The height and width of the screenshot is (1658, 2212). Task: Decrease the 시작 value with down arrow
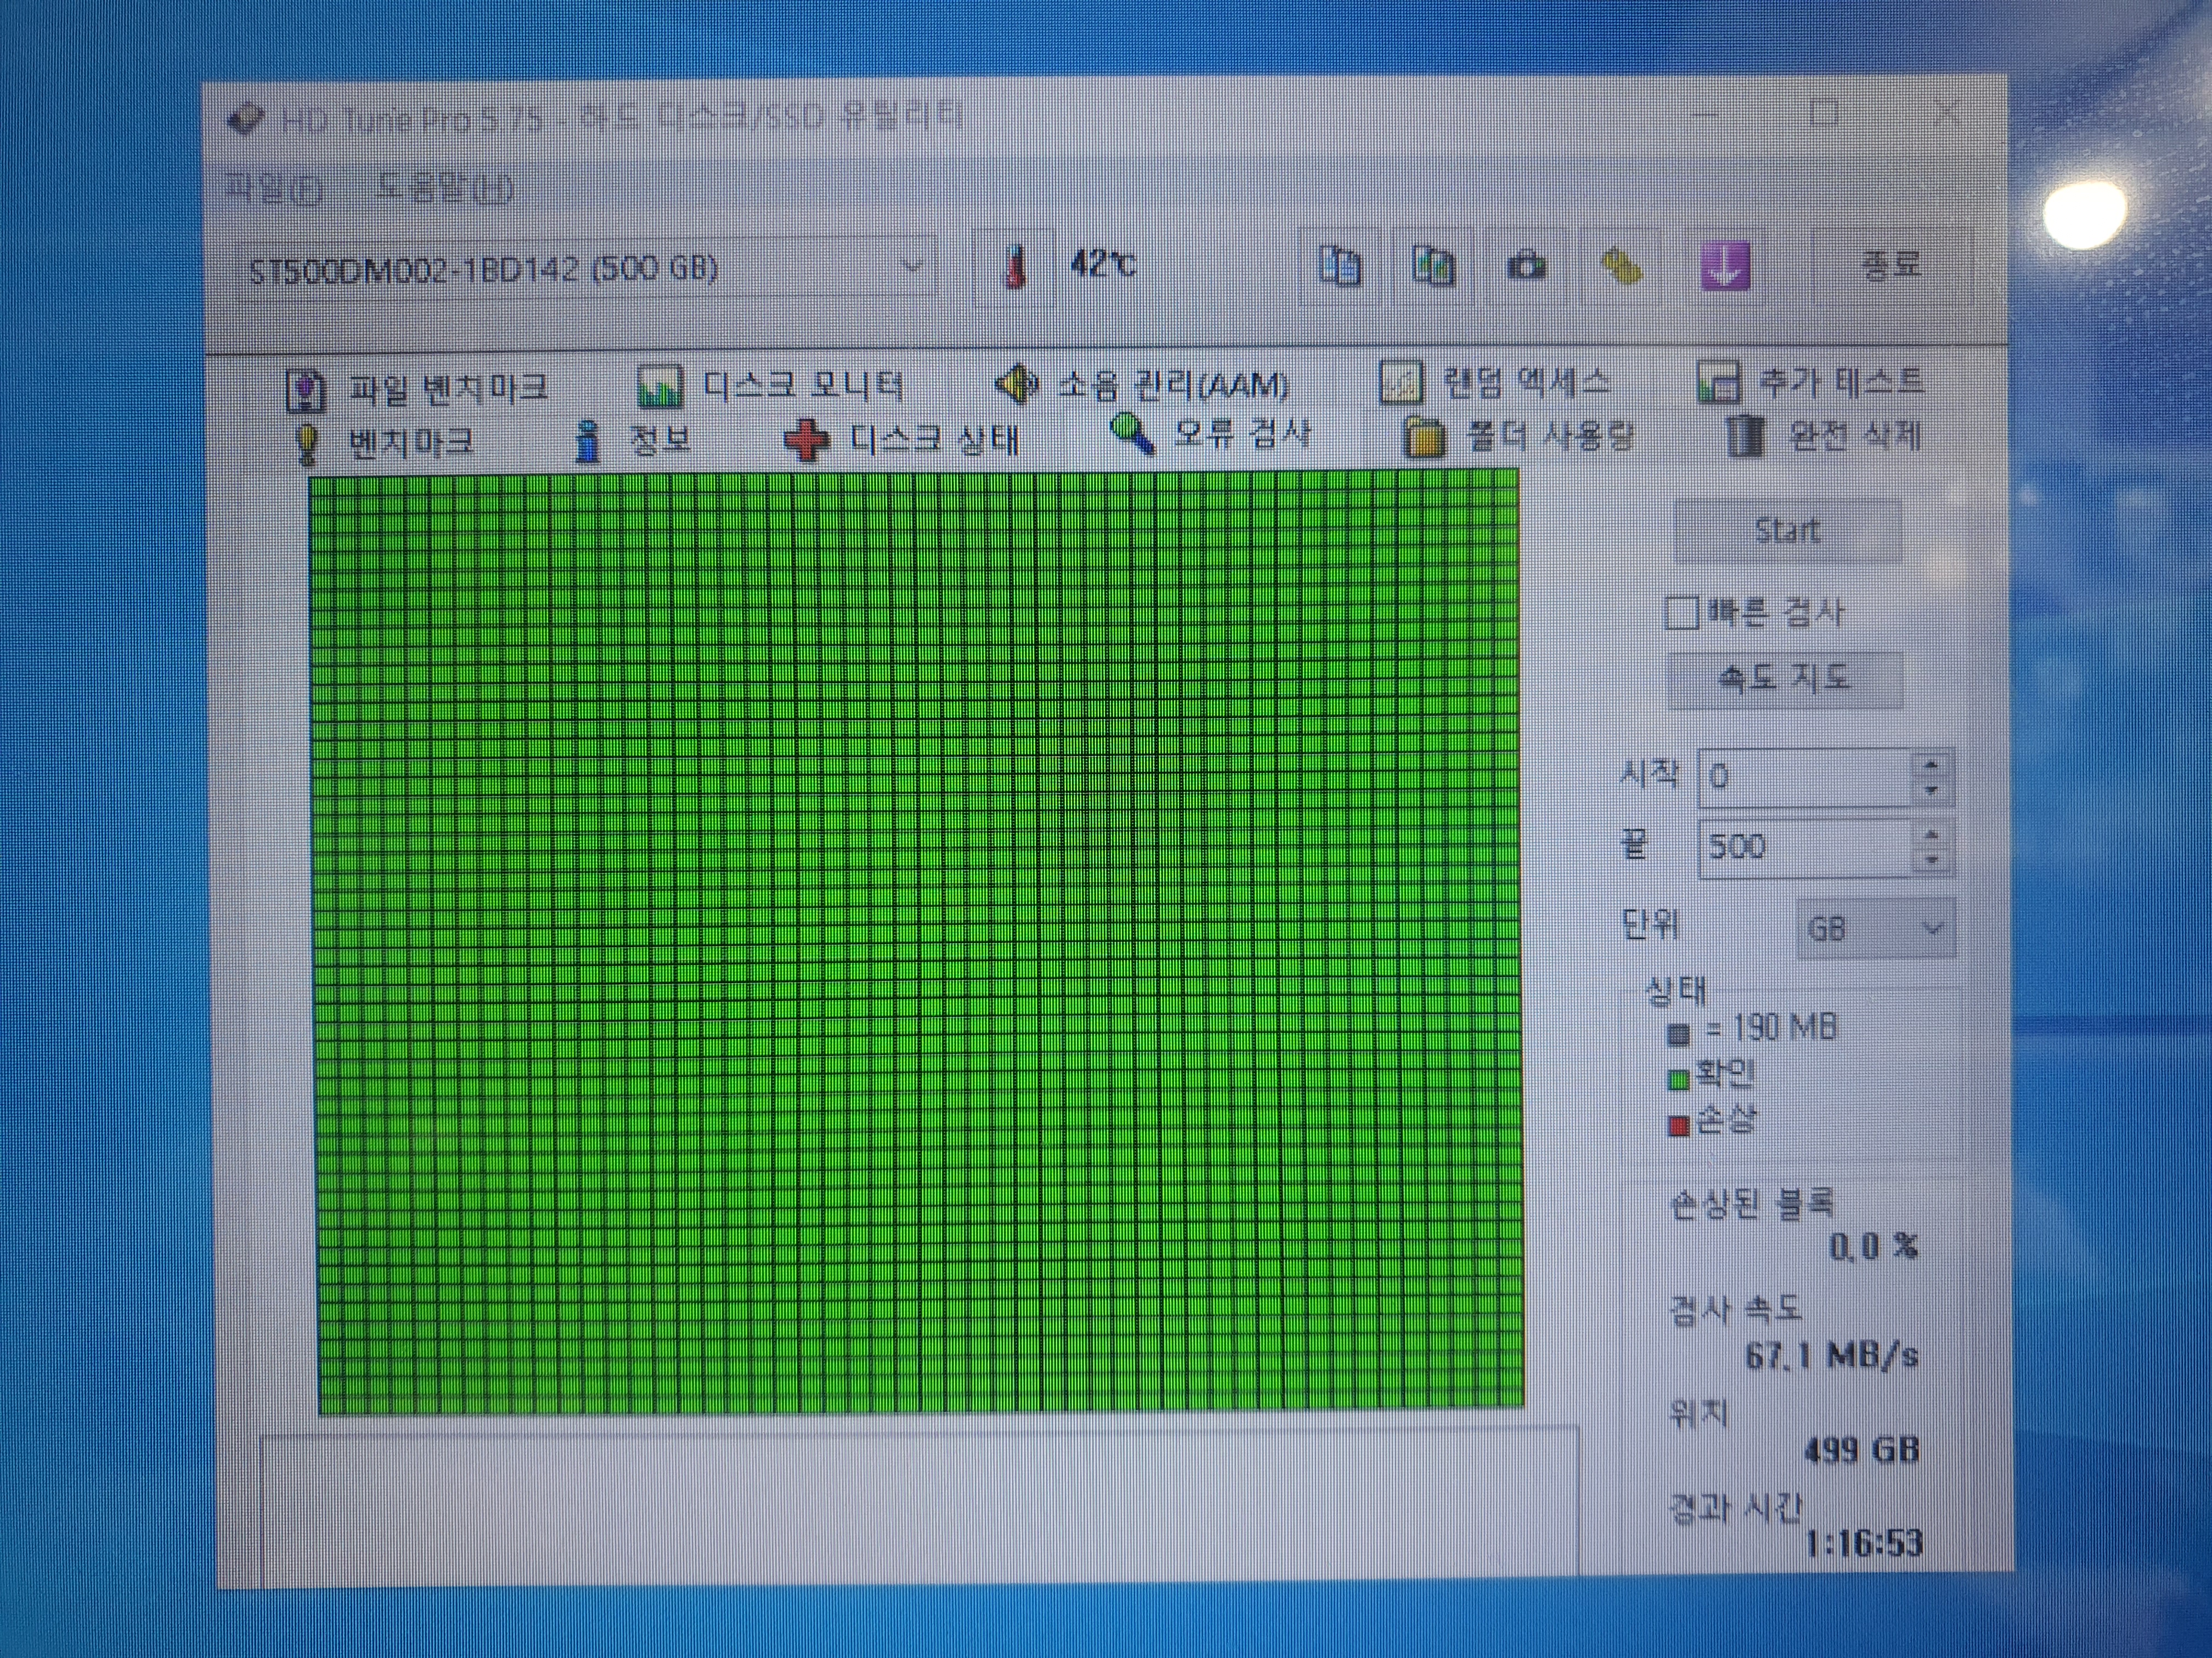1931,791
